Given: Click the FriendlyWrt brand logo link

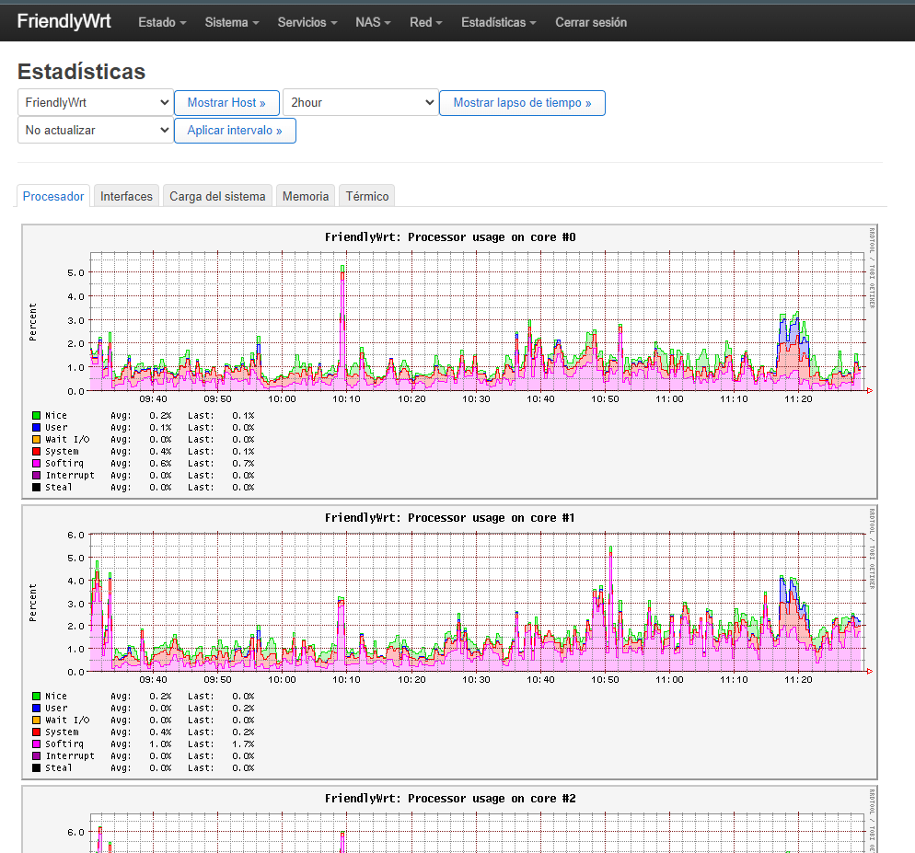Looking at the screenshot, I should pos(64,21).
